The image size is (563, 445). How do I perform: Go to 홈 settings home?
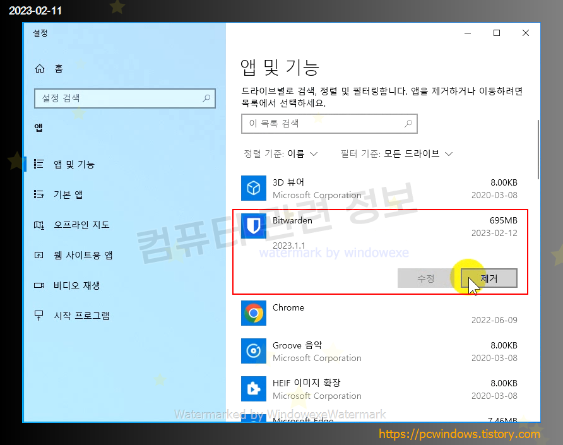[59, 69]
